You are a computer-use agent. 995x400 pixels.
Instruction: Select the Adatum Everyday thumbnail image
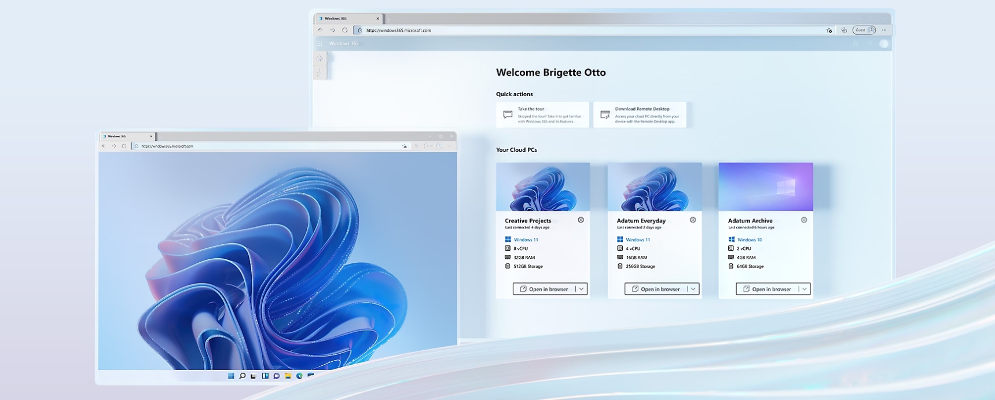click(x=655, y=187)
